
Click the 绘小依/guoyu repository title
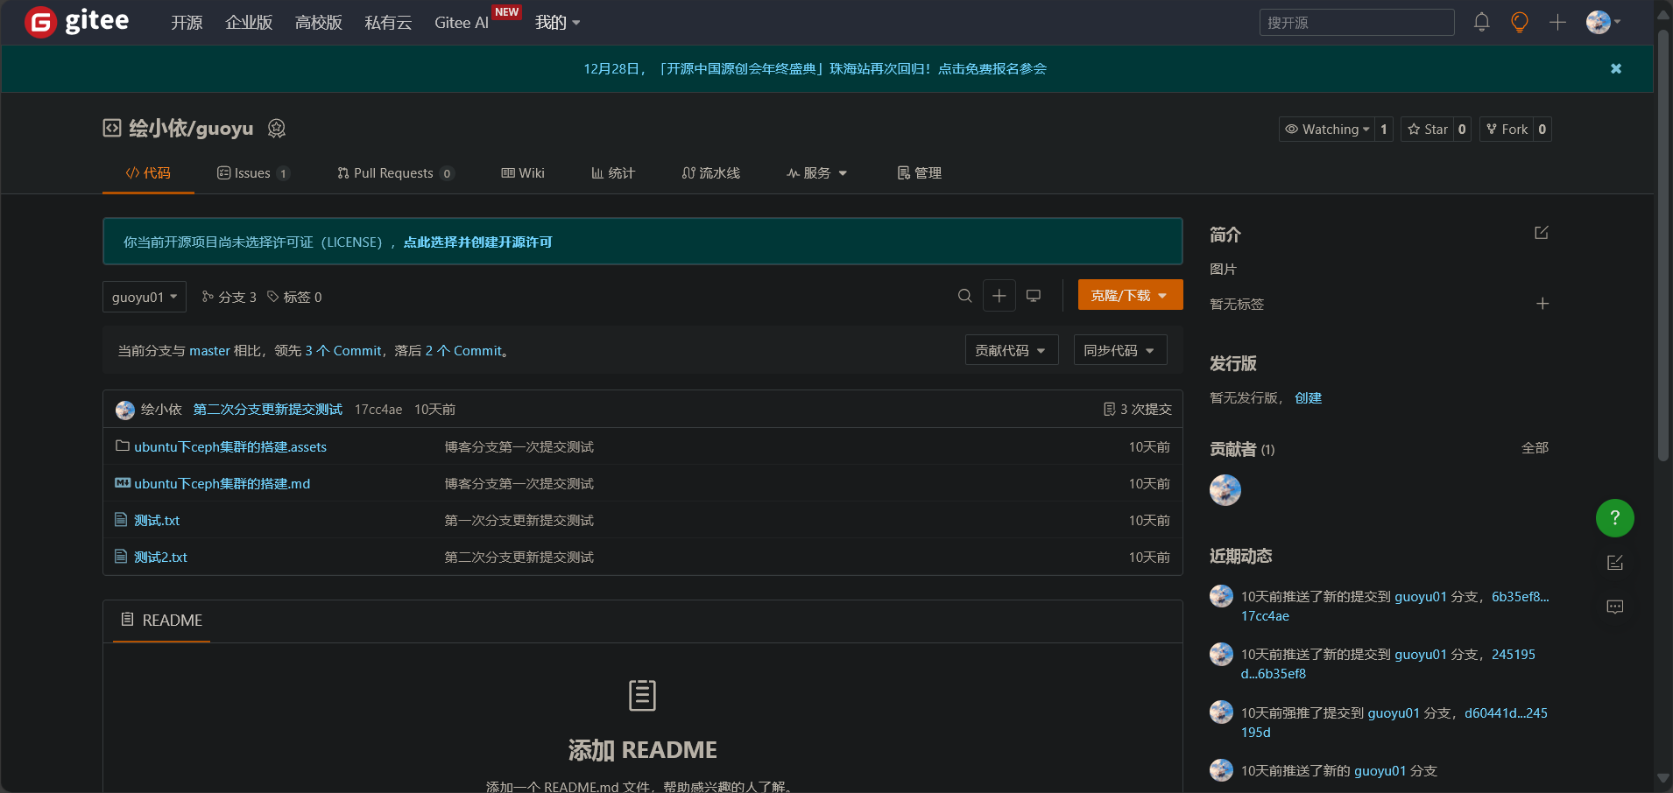click(x=191, y=129)
